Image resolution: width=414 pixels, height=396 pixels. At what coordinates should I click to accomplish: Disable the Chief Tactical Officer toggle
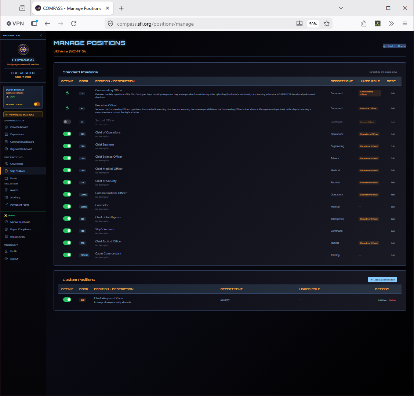point(67,243)
